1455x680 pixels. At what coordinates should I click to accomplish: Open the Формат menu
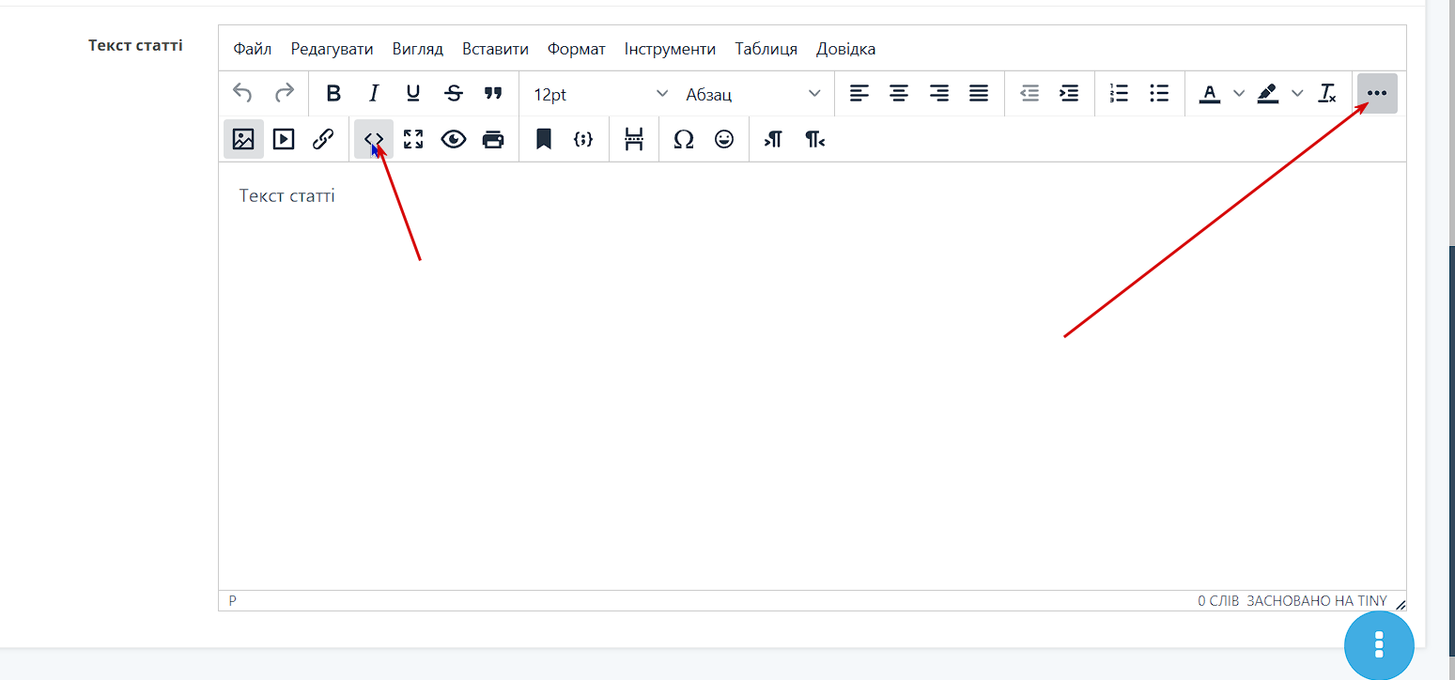[577, 49]
